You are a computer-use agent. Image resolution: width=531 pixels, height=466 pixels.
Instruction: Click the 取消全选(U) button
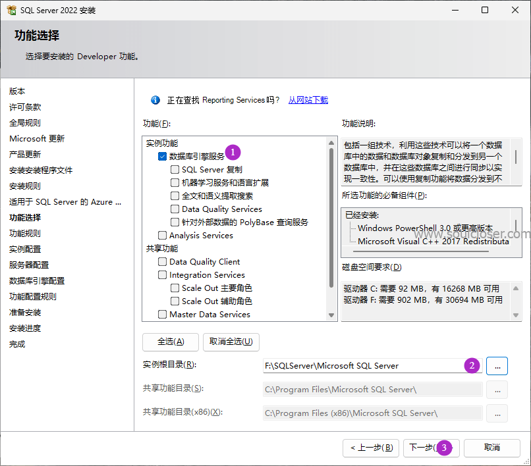coord(231,342)
